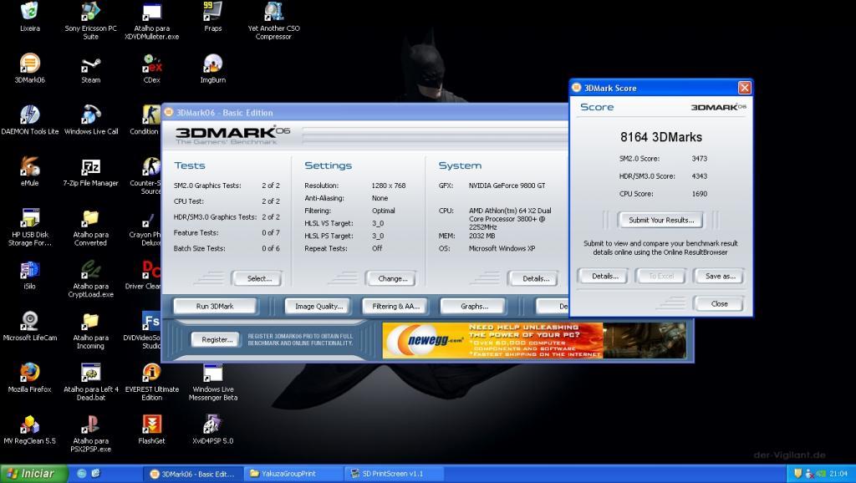Open Details... under the System section
Image resolution: width=856 pixels, height=483 pixels.
tap(533, 278)
